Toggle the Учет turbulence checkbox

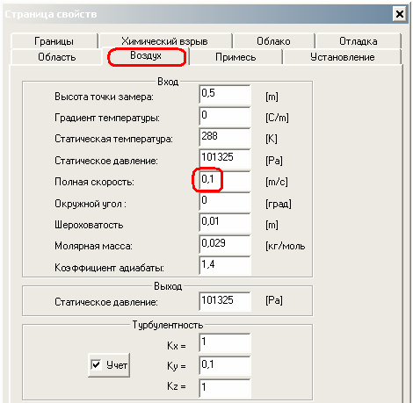click(96, 364)
